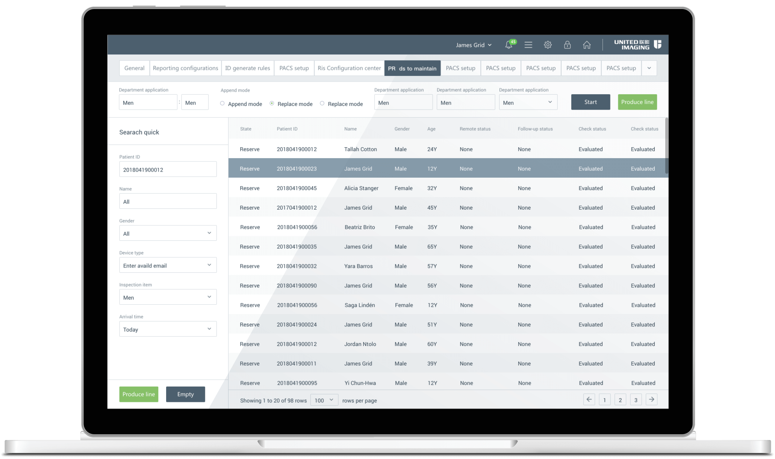Expand the Gender dropdown in search panel
775x459 pixels.
(168, 233)
